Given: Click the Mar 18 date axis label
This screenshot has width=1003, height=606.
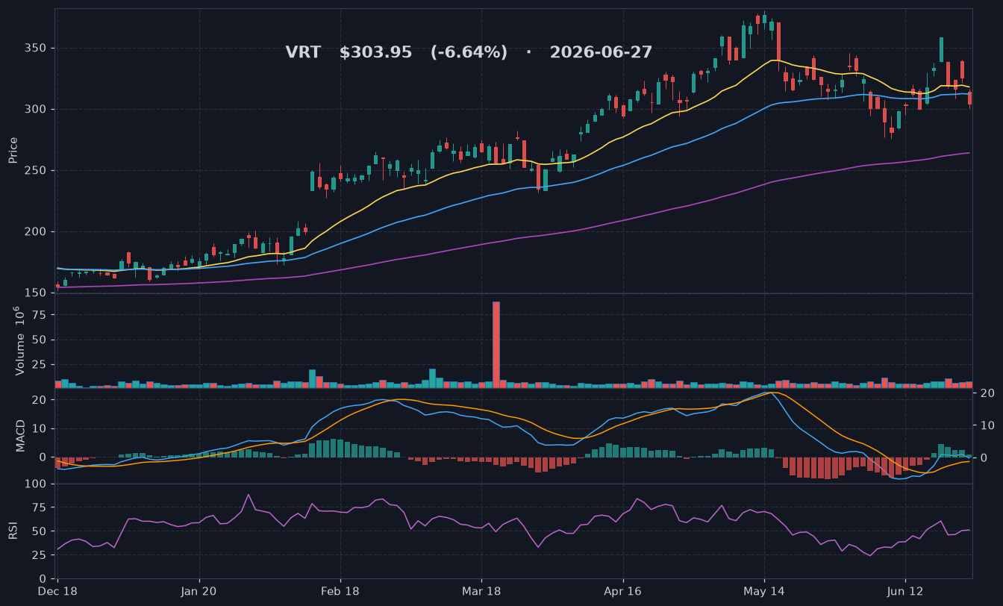Looking at the screenshot, I should pyautogui.click(x=481, y=591).
